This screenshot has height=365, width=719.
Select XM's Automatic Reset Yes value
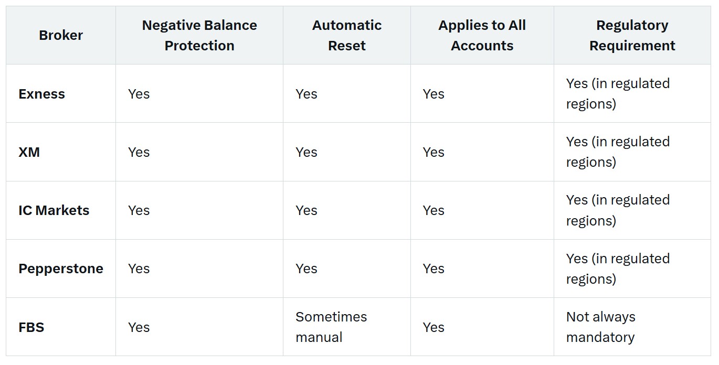(306, 152)
